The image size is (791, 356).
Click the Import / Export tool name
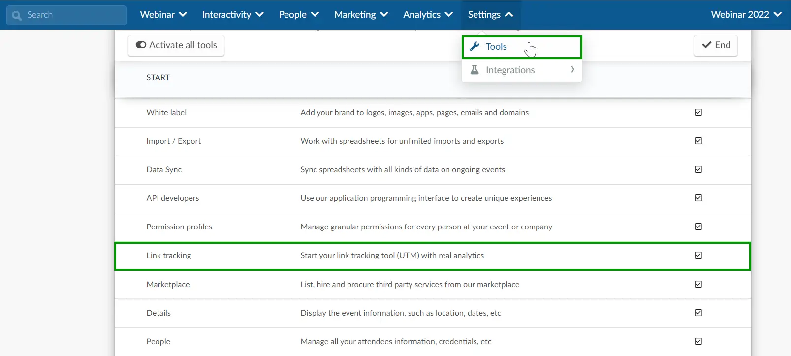(x=174, y=141)
